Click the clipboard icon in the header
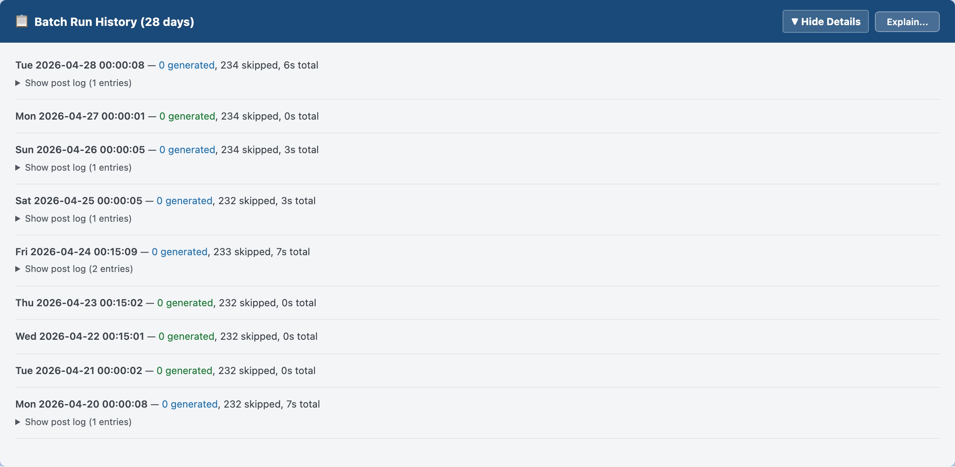The width and height of the screenshot is (955, 467). 22,21
